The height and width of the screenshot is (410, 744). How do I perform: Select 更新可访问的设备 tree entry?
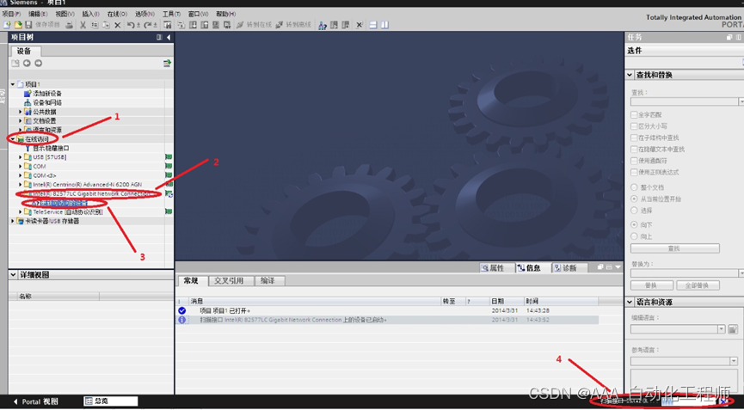[x=64, y=203]
